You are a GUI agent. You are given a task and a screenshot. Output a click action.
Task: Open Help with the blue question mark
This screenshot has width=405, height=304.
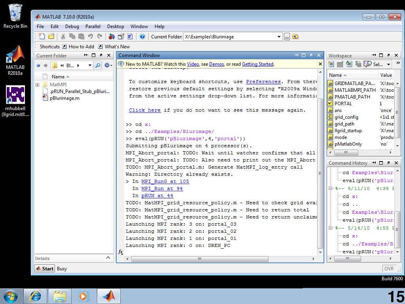point(142,36)
